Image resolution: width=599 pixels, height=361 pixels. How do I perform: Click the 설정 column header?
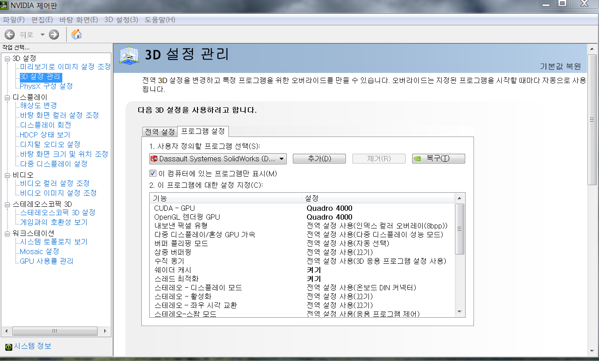click(x=378, y=198)
